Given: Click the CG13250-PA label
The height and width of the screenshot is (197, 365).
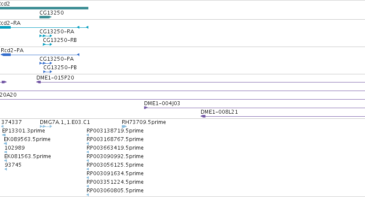Looking at the screenshot, I should click(x=57, y=59).
